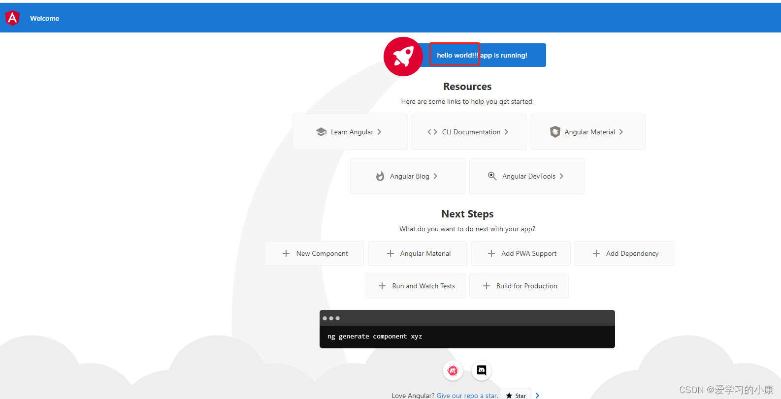Click 'Here are some links' description text

pos(467,101)
